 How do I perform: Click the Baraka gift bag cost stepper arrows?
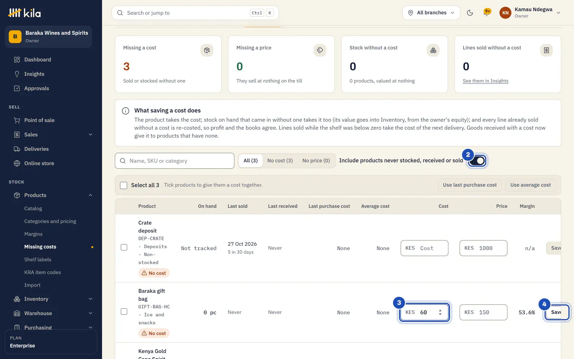point(440,312)
